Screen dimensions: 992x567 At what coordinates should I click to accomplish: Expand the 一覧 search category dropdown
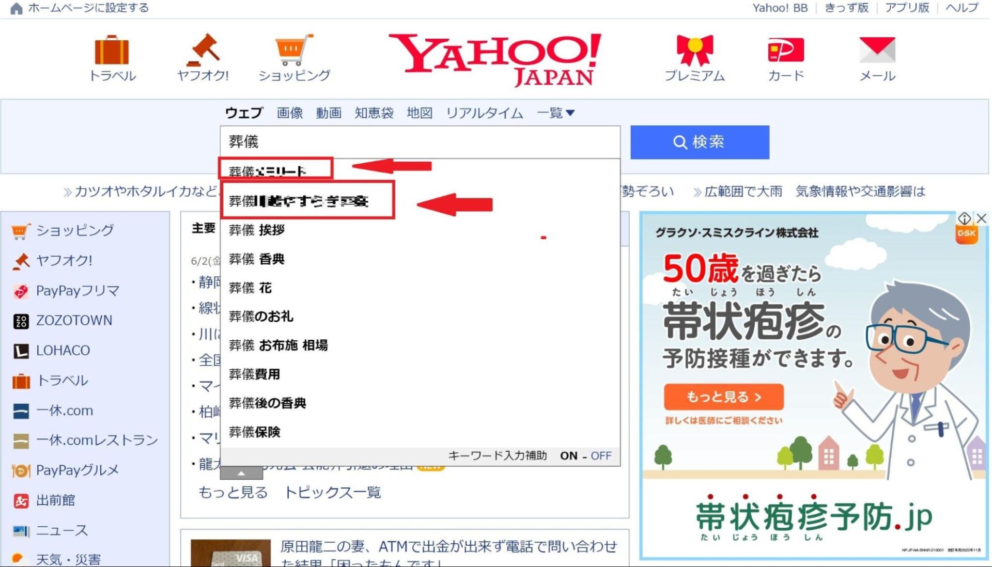click(555, 113)
